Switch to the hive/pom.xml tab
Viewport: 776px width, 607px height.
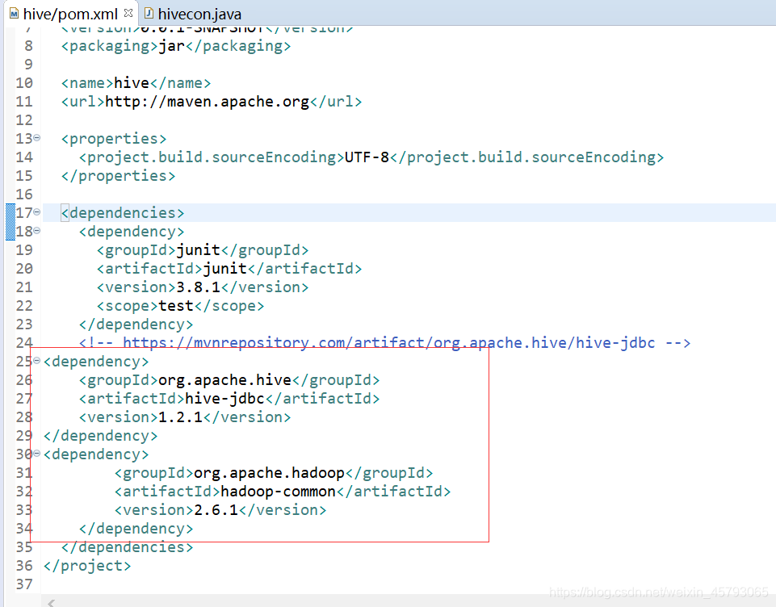point(71,14)
